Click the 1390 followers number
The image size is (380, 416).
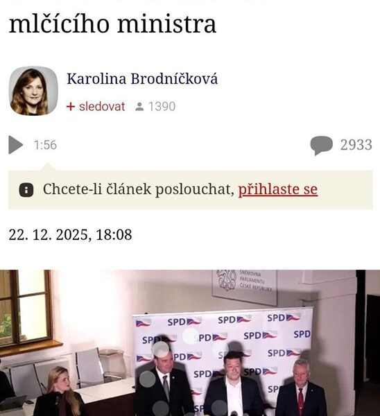(162, 107)
